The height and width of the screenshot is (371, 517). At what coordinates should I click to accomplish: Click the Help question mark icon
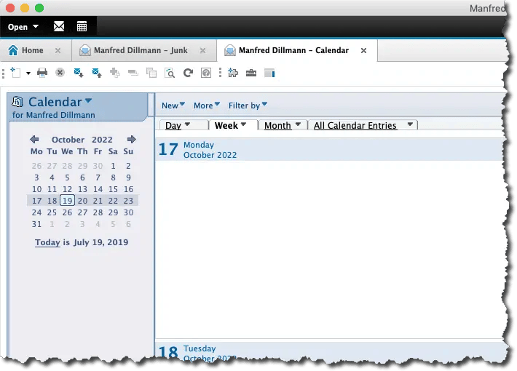coord(206,73)
